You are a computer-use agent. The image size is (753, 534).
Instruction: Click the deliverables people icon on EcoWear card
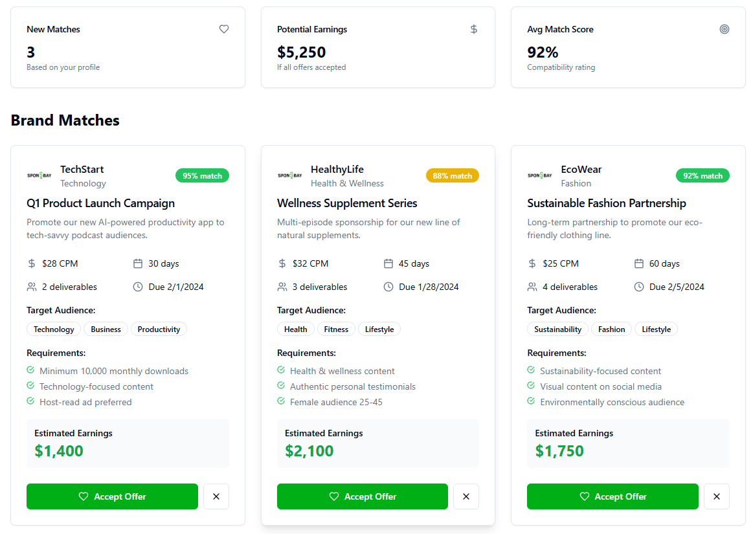pyautogui.click(x=532, y=287)
